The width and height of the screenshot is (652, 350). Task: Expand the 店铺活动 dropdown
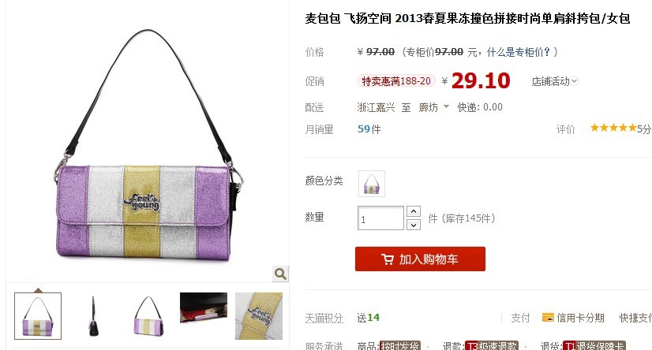tap(555, 81)
